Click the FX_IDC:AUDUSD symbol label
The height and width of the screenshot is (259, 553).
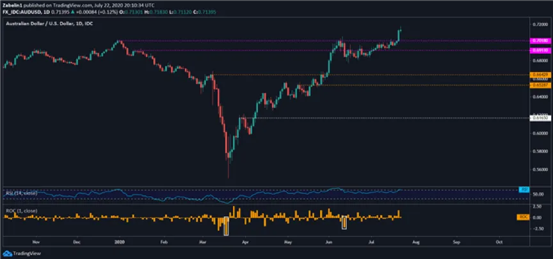[x=21, y=12]
